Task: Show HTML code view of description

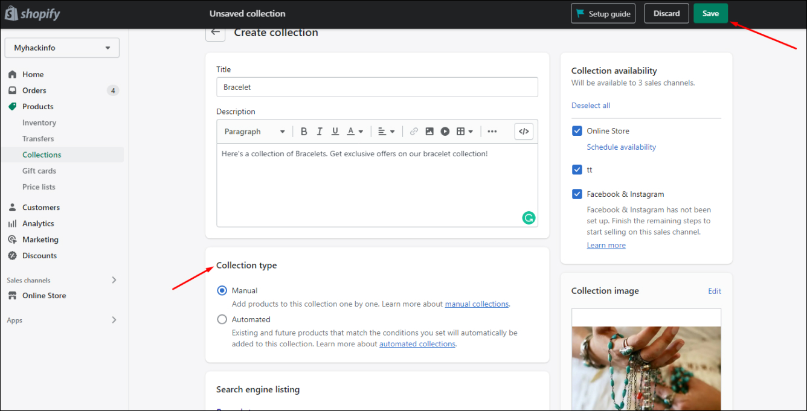Action: 524,132
